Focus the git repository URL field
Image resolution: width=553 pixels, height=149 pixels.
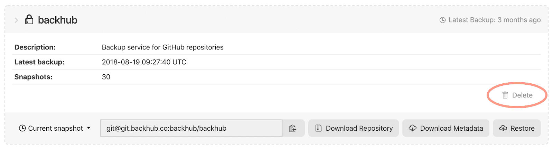pos(191,128)
